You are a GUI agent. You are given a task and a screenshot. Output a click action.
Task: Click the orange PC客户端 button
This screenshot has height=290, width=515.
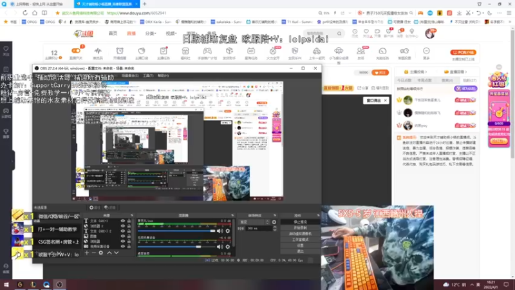click(x=463, y=52)
